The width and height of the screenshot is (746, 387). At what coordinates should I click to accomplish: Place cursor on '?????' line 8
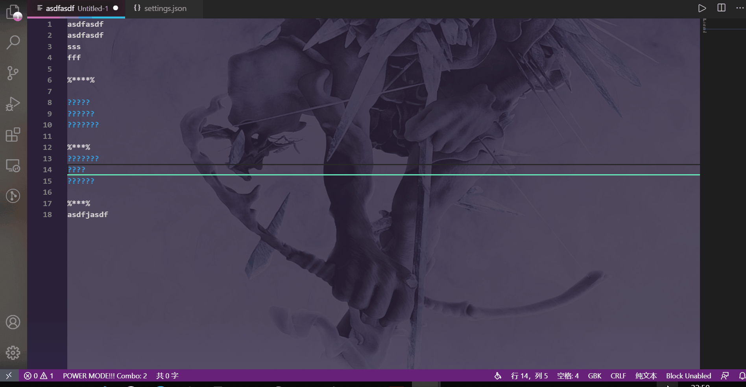tap(79, 102)
